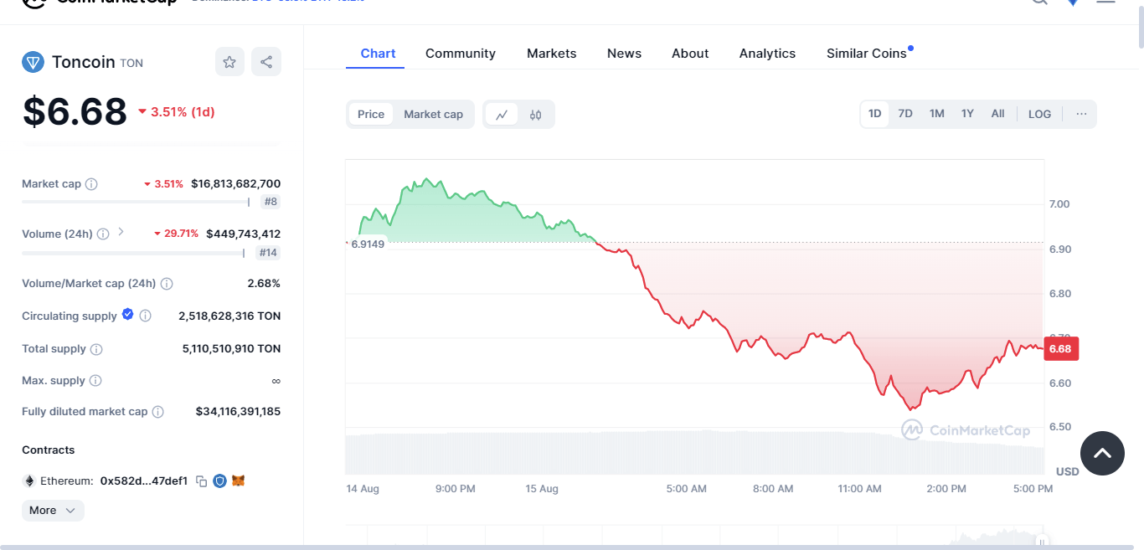Open info icon beside Total supply
Viewport: 1144px width, 550px height.
96,349
